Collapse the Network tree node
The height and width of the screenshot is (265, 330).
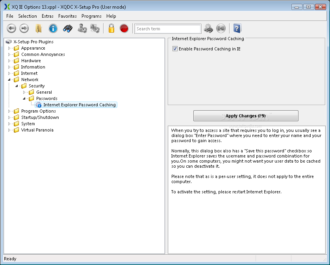[x=9, y=80]
